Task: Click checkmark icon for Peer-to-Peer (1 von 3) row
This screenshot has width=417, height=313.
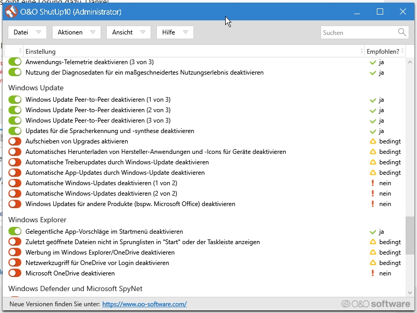Action: [373, 100]
